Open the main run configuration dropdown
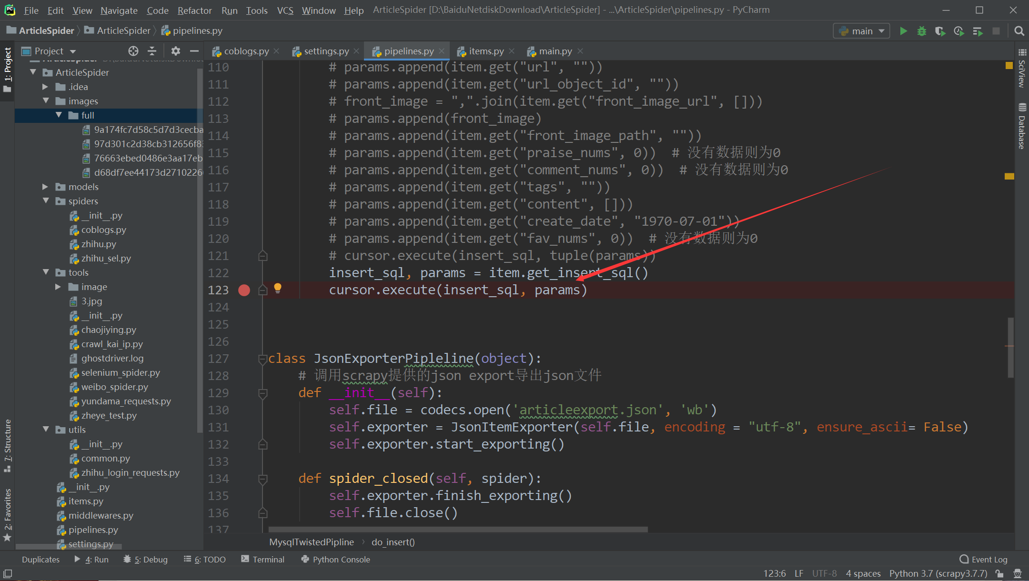Image resolution: width=1029 pixels, height=581 pixels. [862, 31]
